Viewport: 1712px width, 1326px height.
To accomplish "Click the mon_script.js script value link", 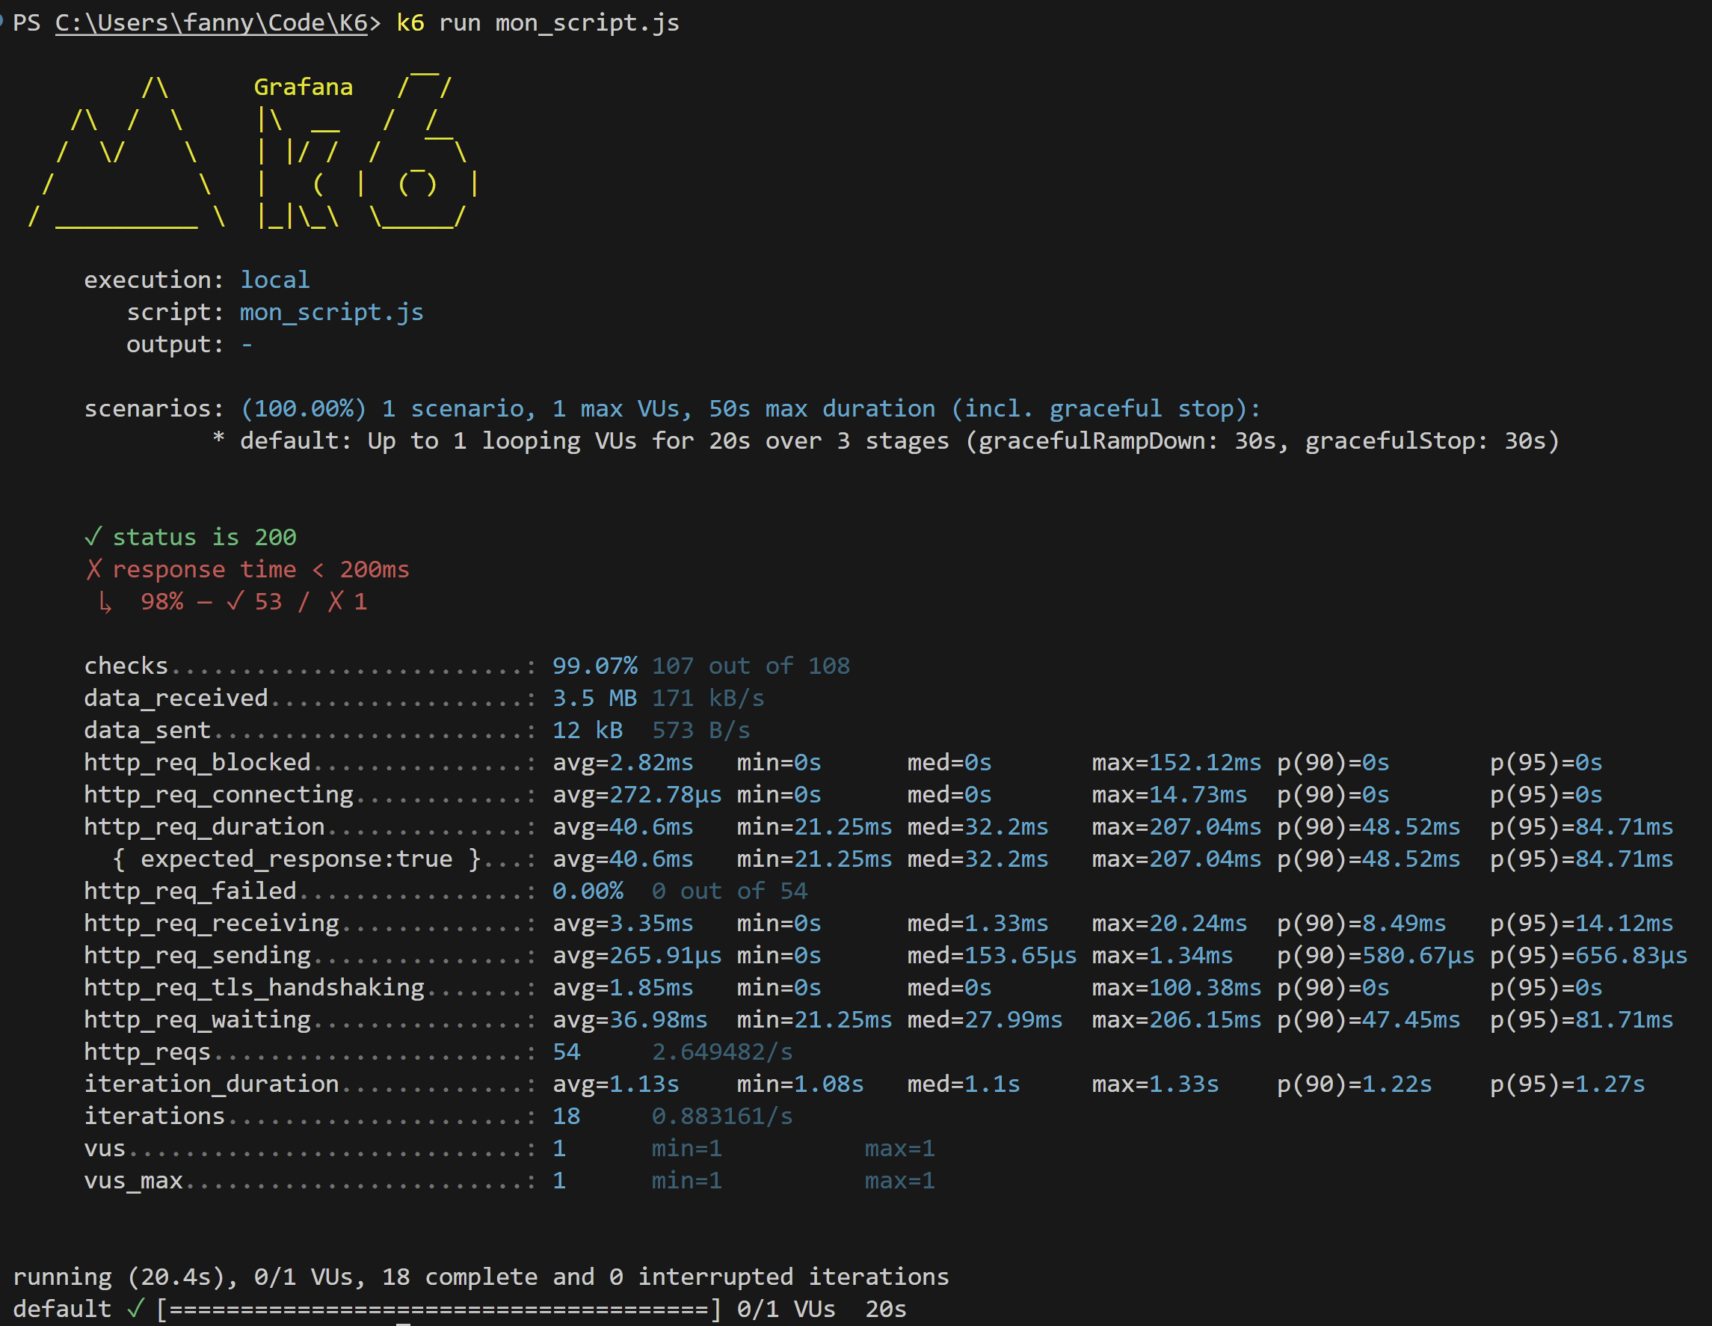I will [330, 312].
